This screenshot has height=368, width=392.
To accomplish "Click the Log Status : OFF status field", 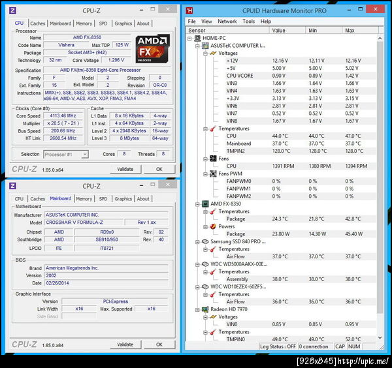I will pos(278,346).
